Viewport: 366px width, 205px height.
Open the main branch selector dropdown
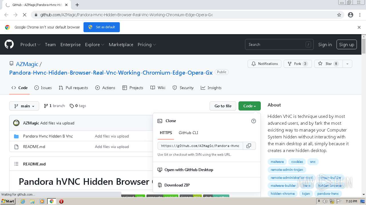[x=24, y=106]
